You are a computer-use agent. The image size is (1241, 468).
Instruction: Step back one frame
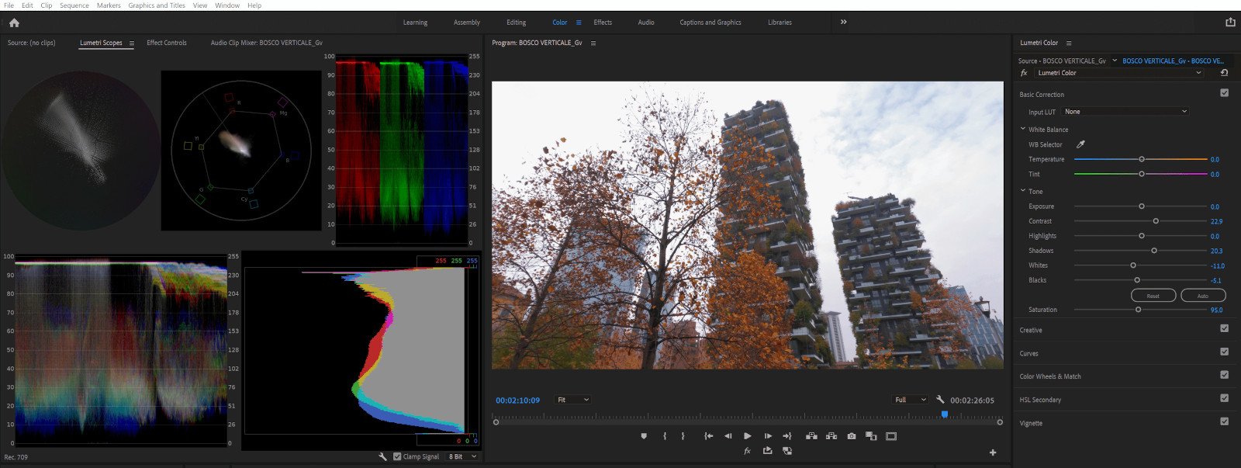tap(728, 436)
